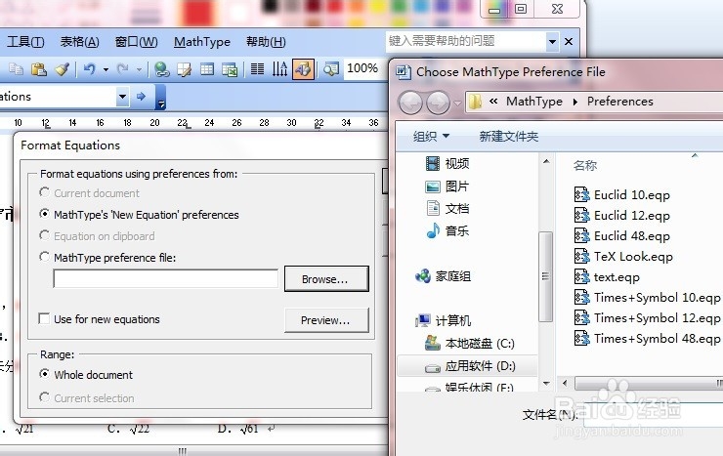Open 应用软件 (D:) drive
This screenshot has width=723, height=456.
tap(469, 366)
